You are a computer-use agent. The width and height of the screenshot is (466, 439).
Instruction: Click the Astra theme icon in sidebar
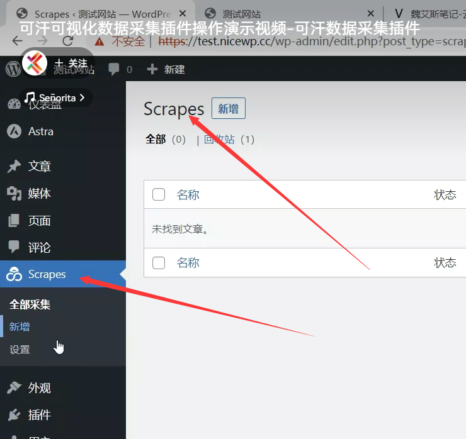(x=14, y=131)
